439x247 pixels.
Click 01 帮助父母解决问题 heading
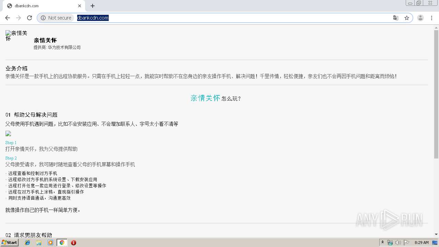pos(32,115)
